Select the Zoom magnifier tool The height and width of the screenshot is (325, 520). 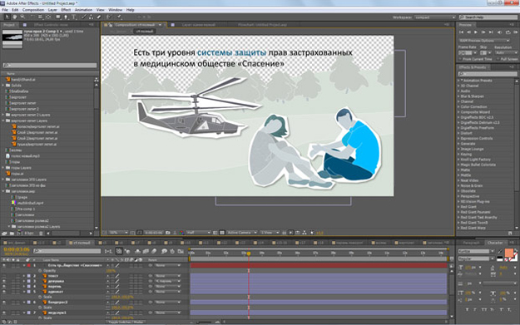click(x=23, y=17)
